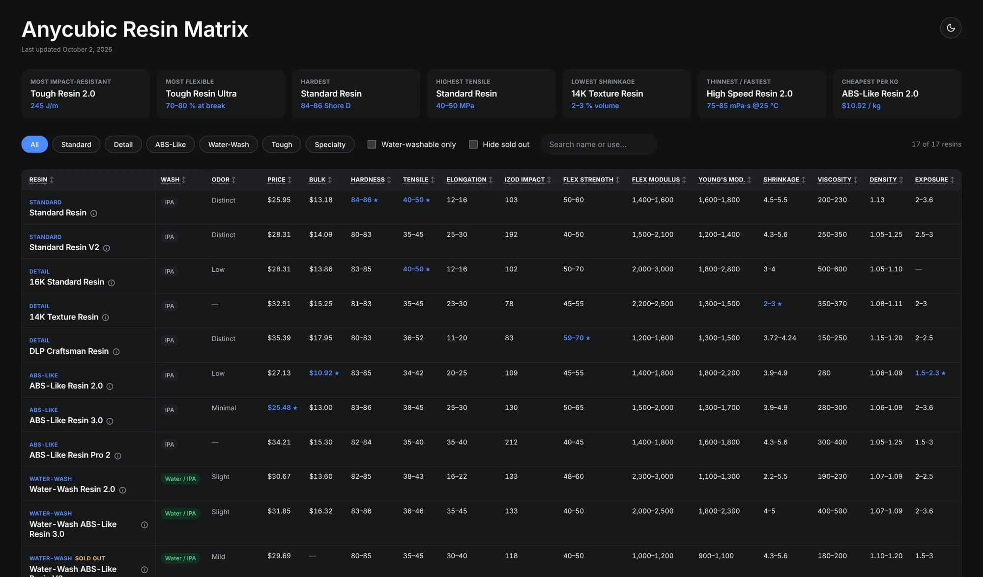
Task: Click the SOLD OUT label
Action: point(90,559)
